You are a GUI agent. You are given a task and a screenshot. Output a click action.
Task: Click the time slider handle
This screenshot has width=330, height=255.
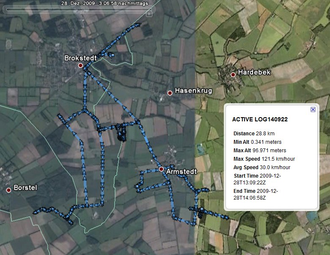(149, 14)
